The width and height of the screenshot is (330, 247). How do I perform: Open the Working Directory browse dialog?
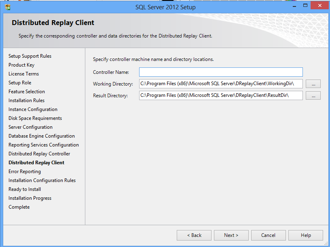click(313, 84)
